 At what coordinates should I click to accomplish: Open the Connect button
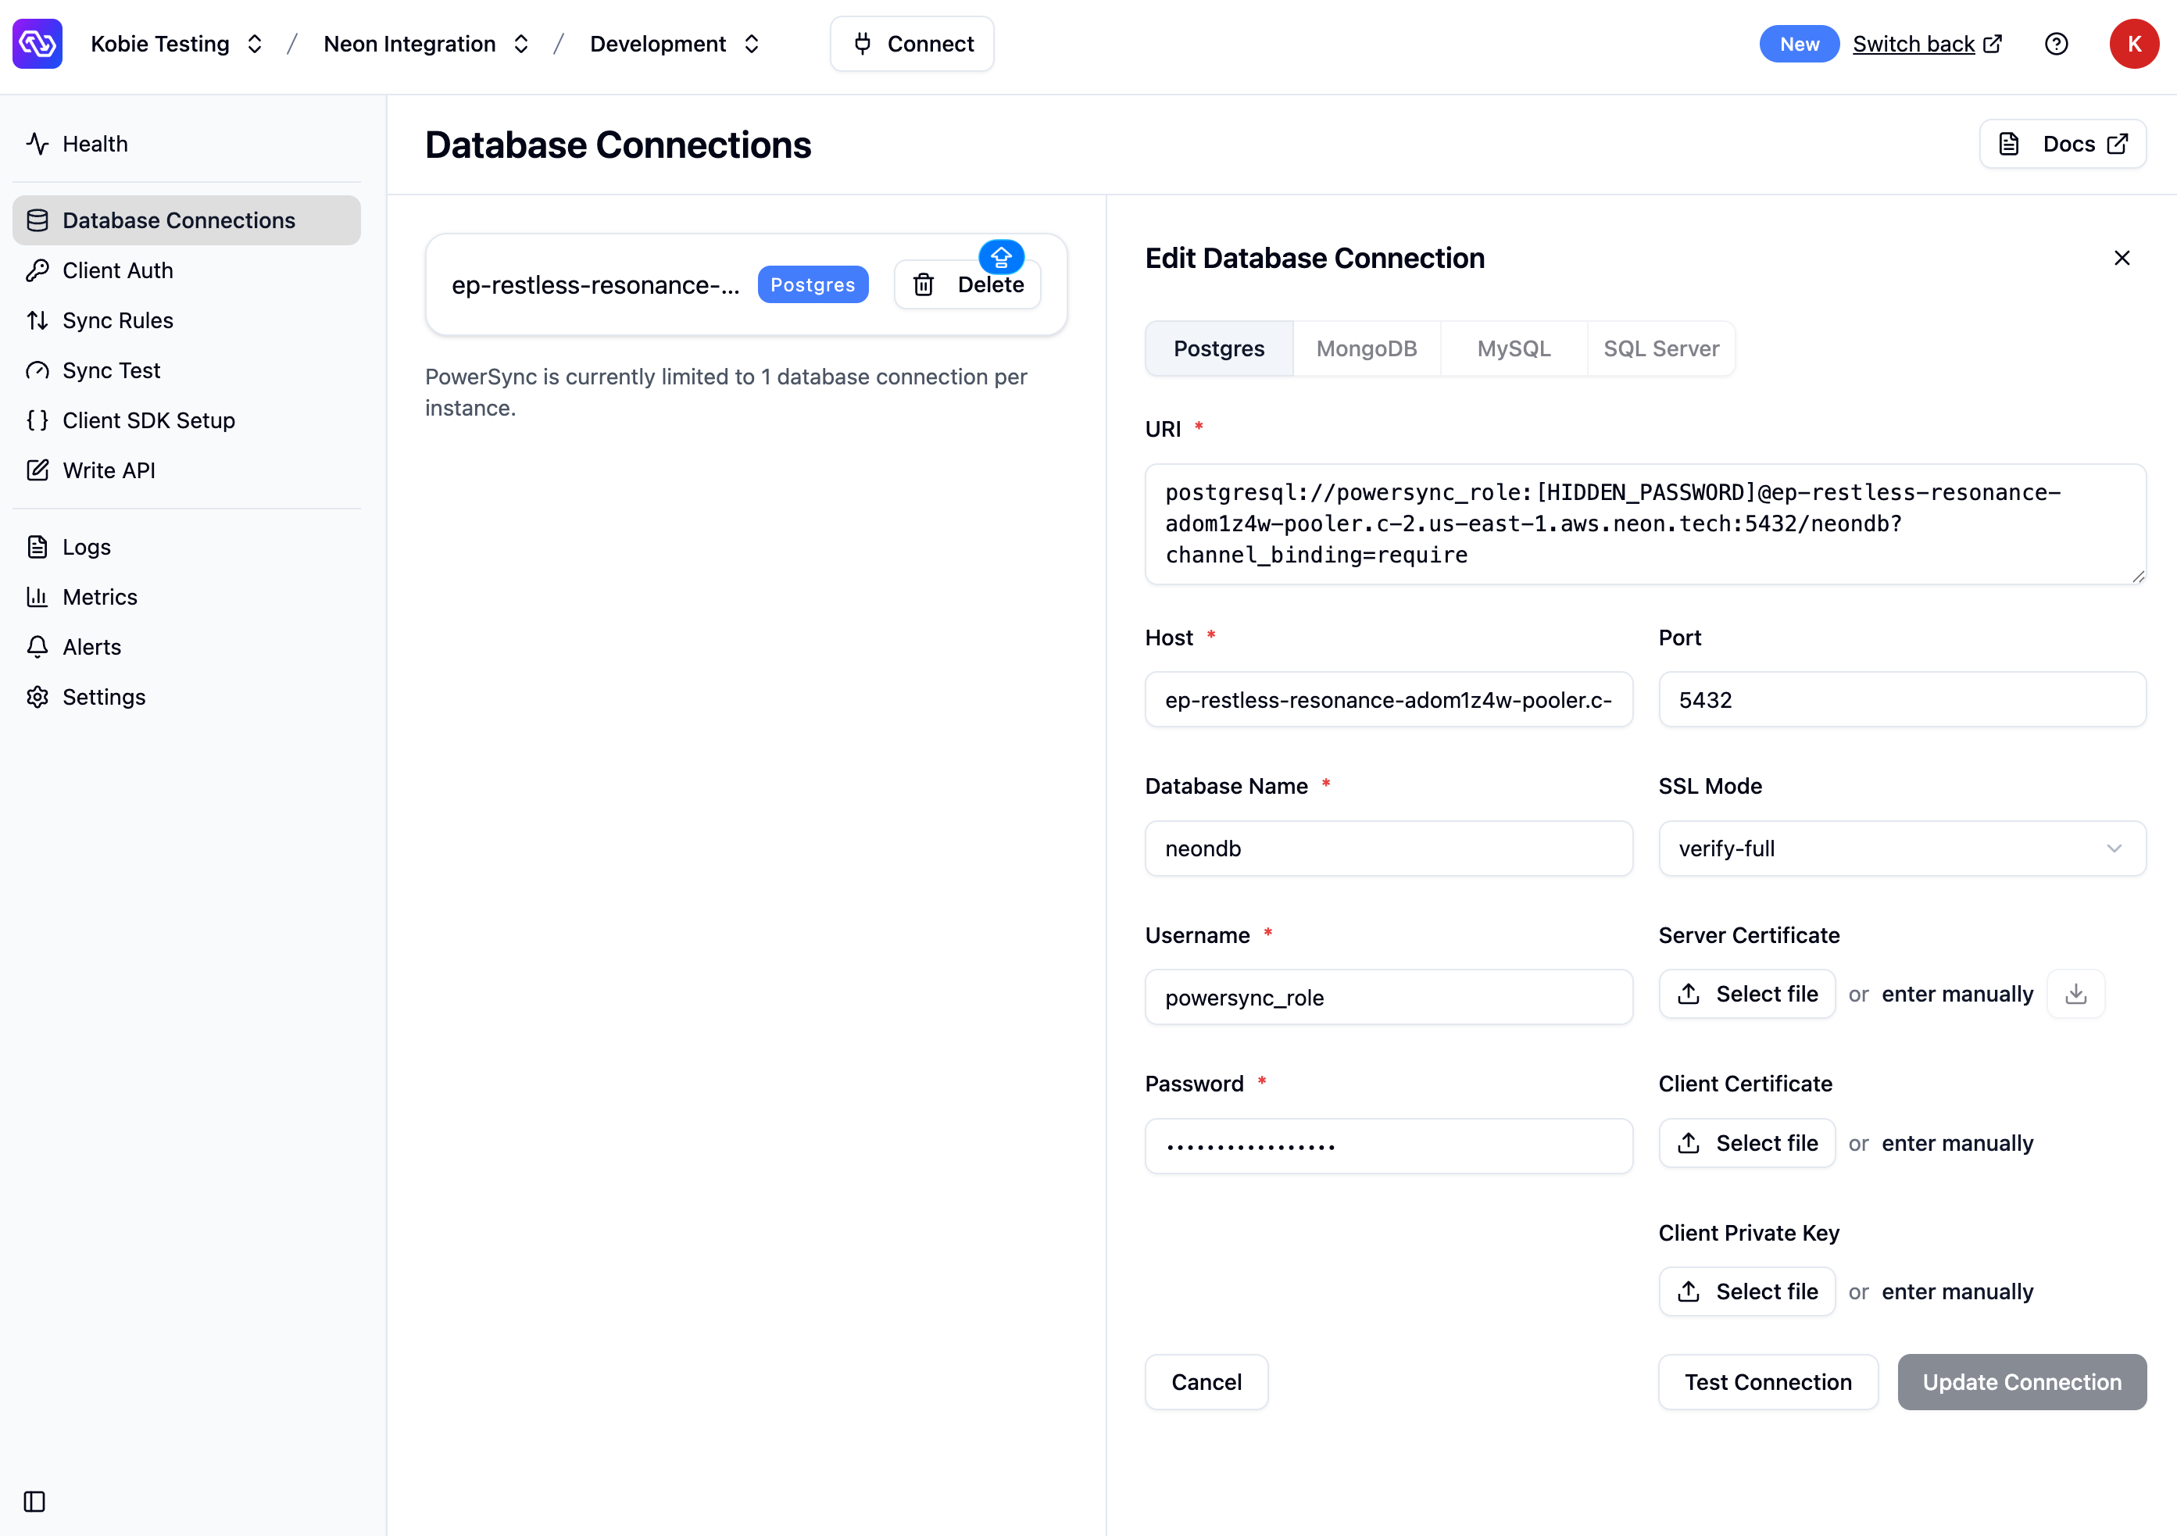pos(912,44)
